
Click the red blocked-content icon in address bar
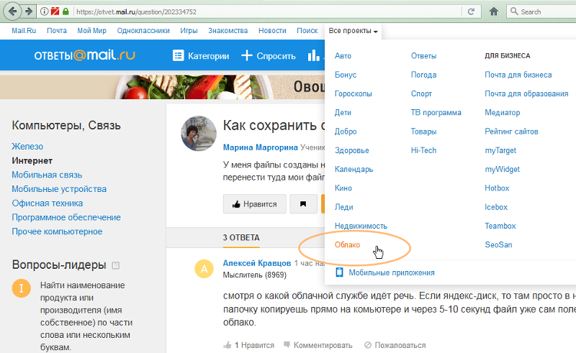[x=55, y=12]
